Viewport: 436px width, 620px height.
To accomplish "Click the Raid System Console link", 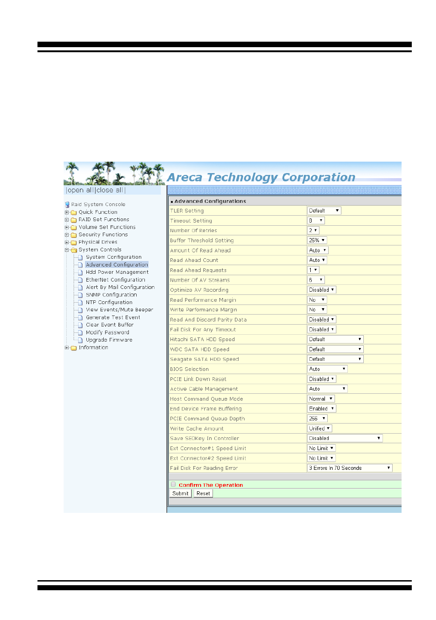I will point(98,205).
